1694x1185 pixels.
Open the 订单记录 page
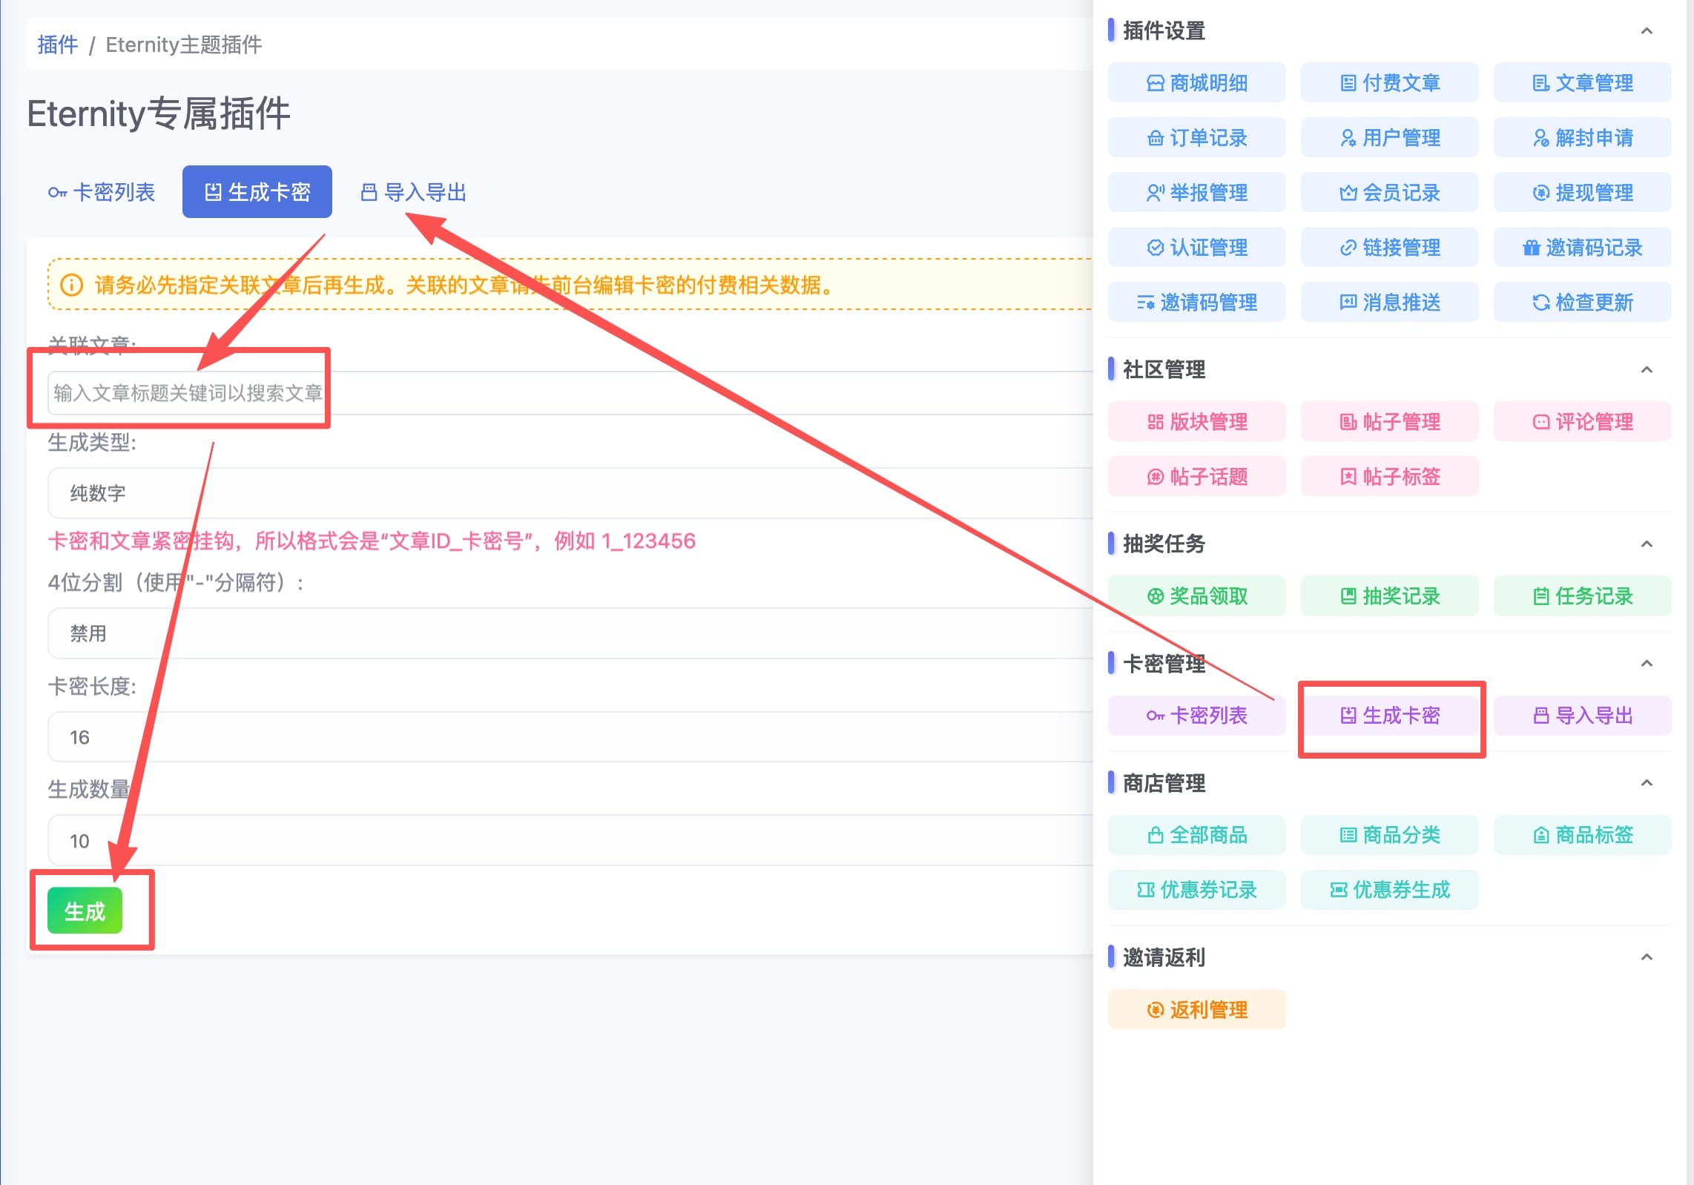click(1196, 138)
